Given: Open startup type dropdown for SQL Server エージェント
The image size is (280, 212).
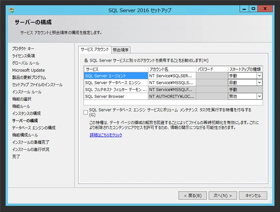Looking at the screenshot, I should pos(259,76).
